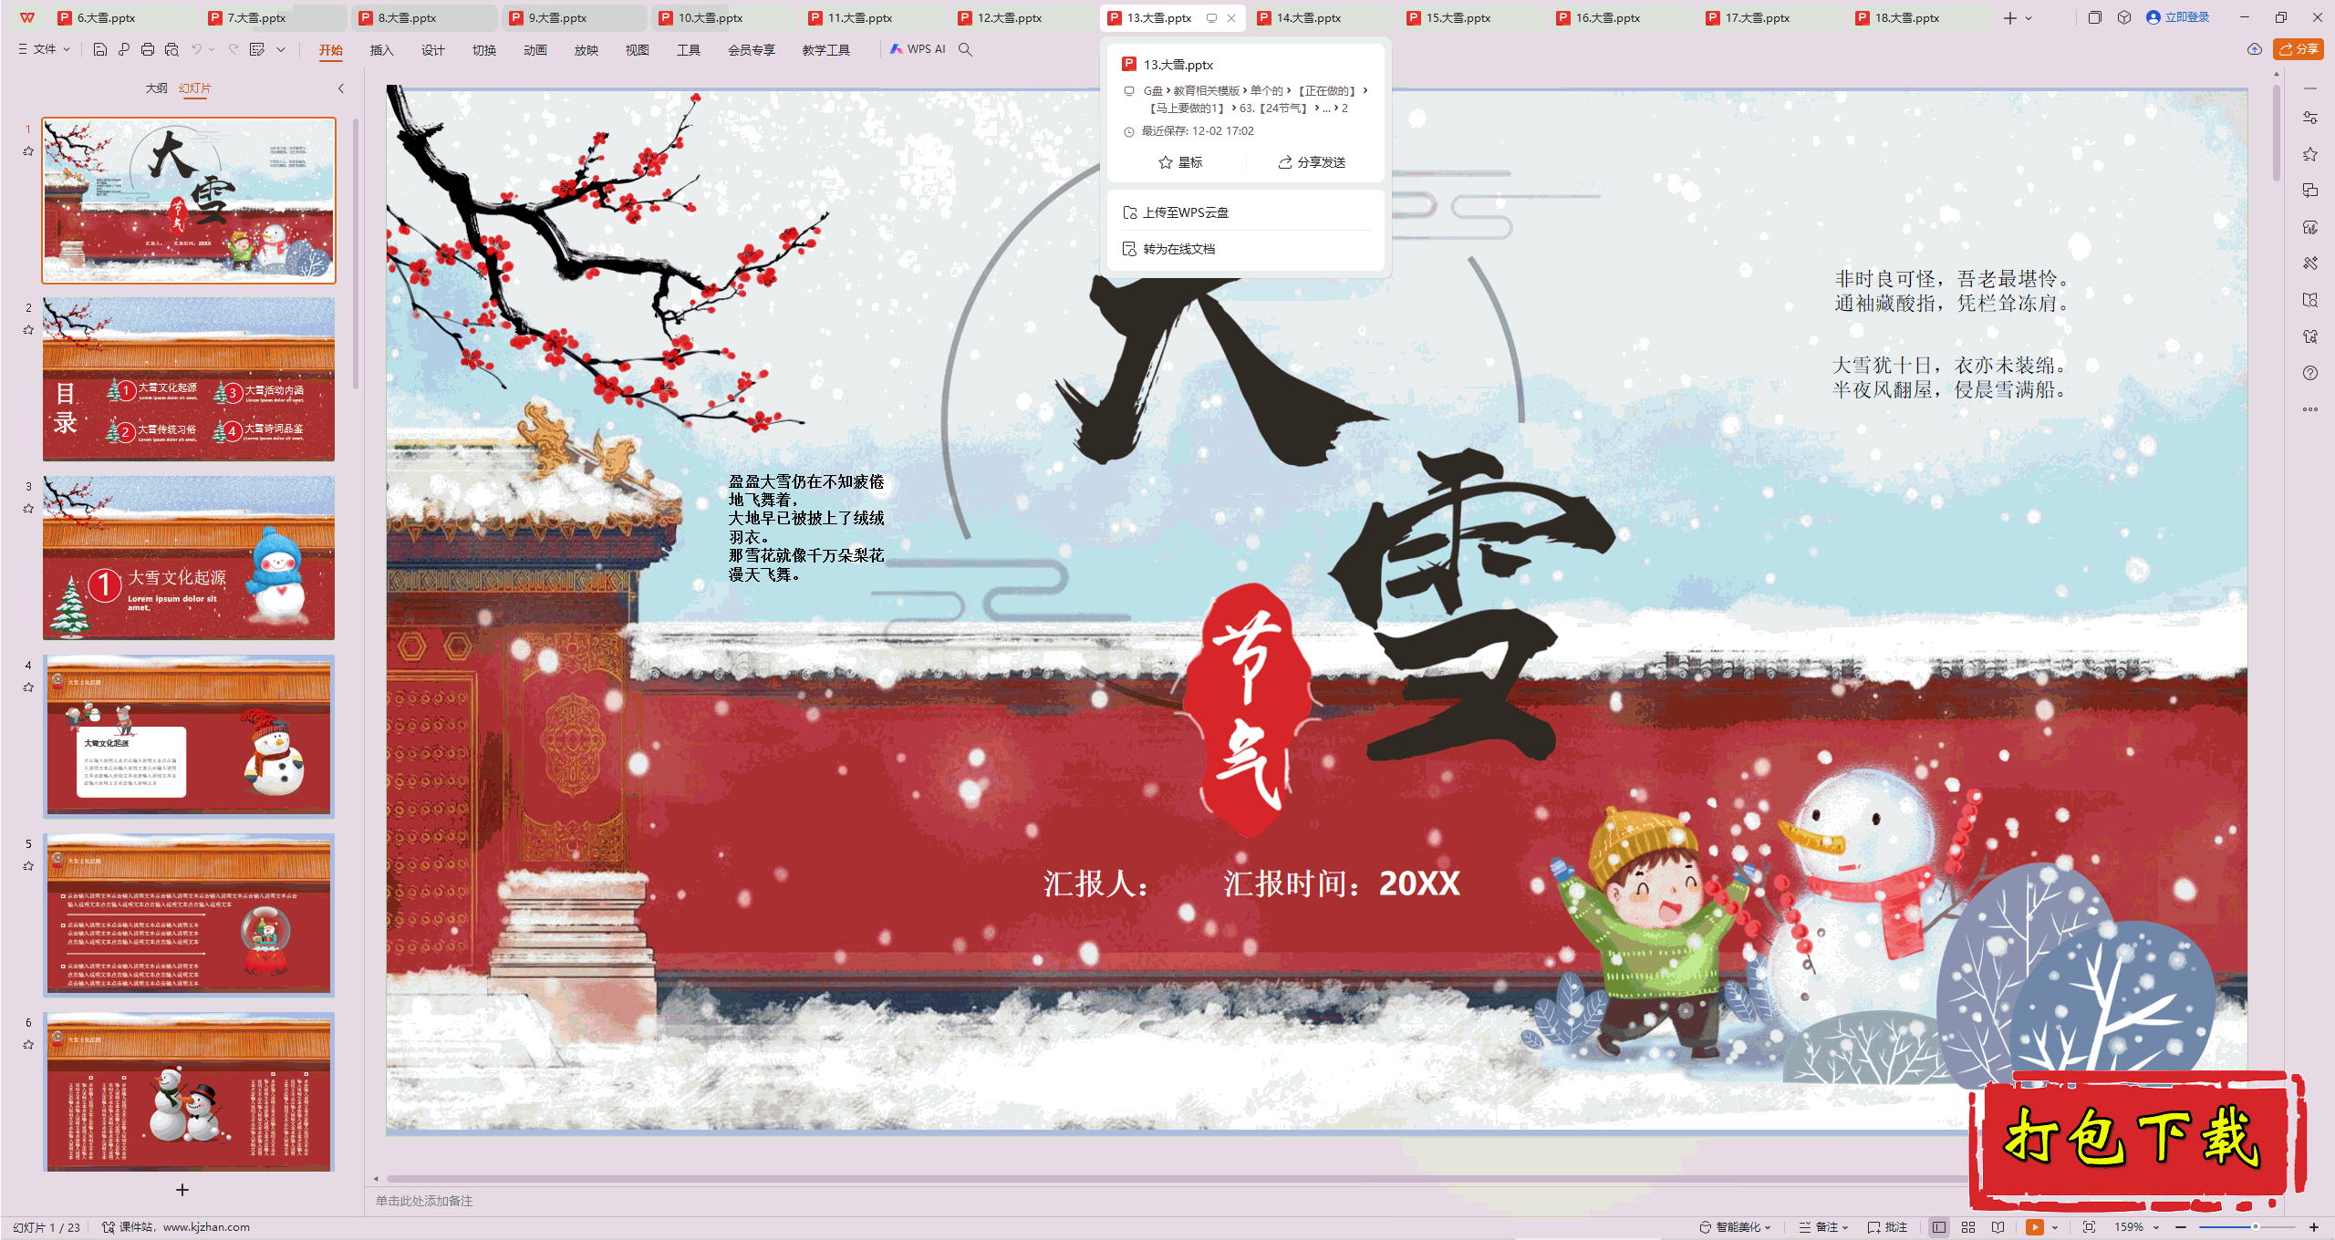This screenshot has width=2335, height=1240.
Task: Toggle normal view button in status bar
Action: 1939,1227
